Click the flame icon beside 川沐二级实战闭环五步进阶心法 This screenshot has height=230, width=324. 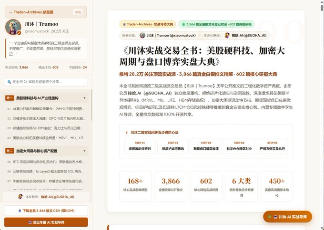[127, 133]
